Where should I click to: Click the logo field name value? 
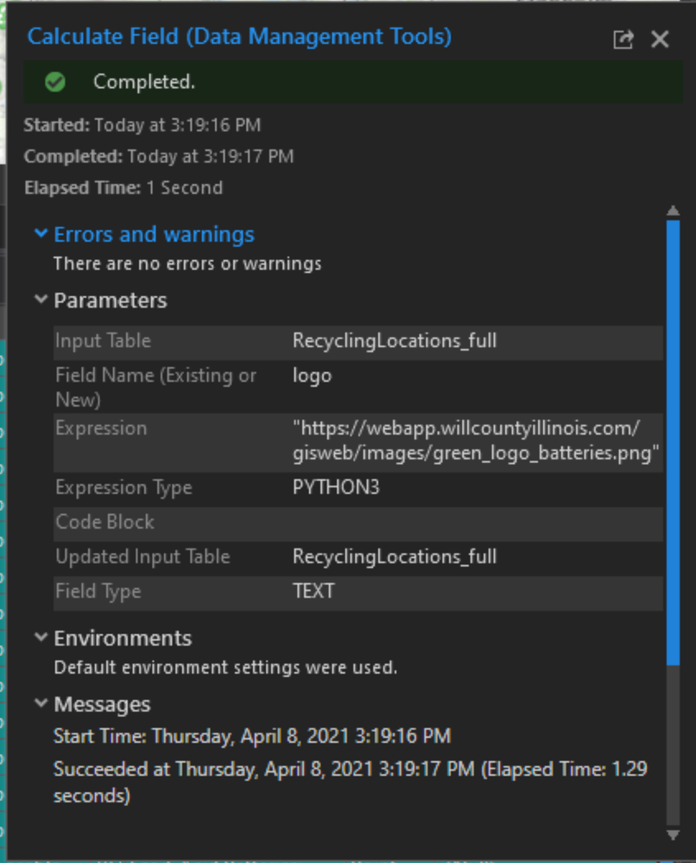[x=312, y=376]
